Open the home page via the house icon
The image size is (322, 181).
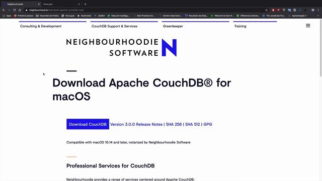tap(20, 10)
